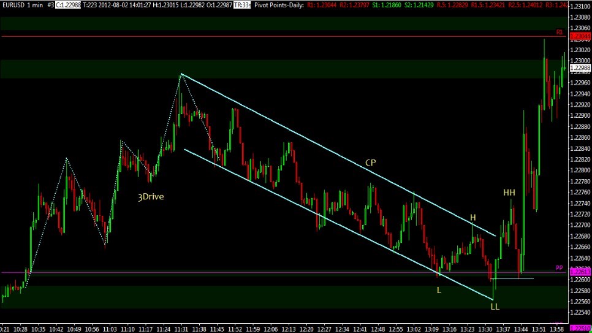The height and width of the screenshot is (333, 592).
Task: Select the 'CP' annotation above the channel
Action: tap(370, 163)
